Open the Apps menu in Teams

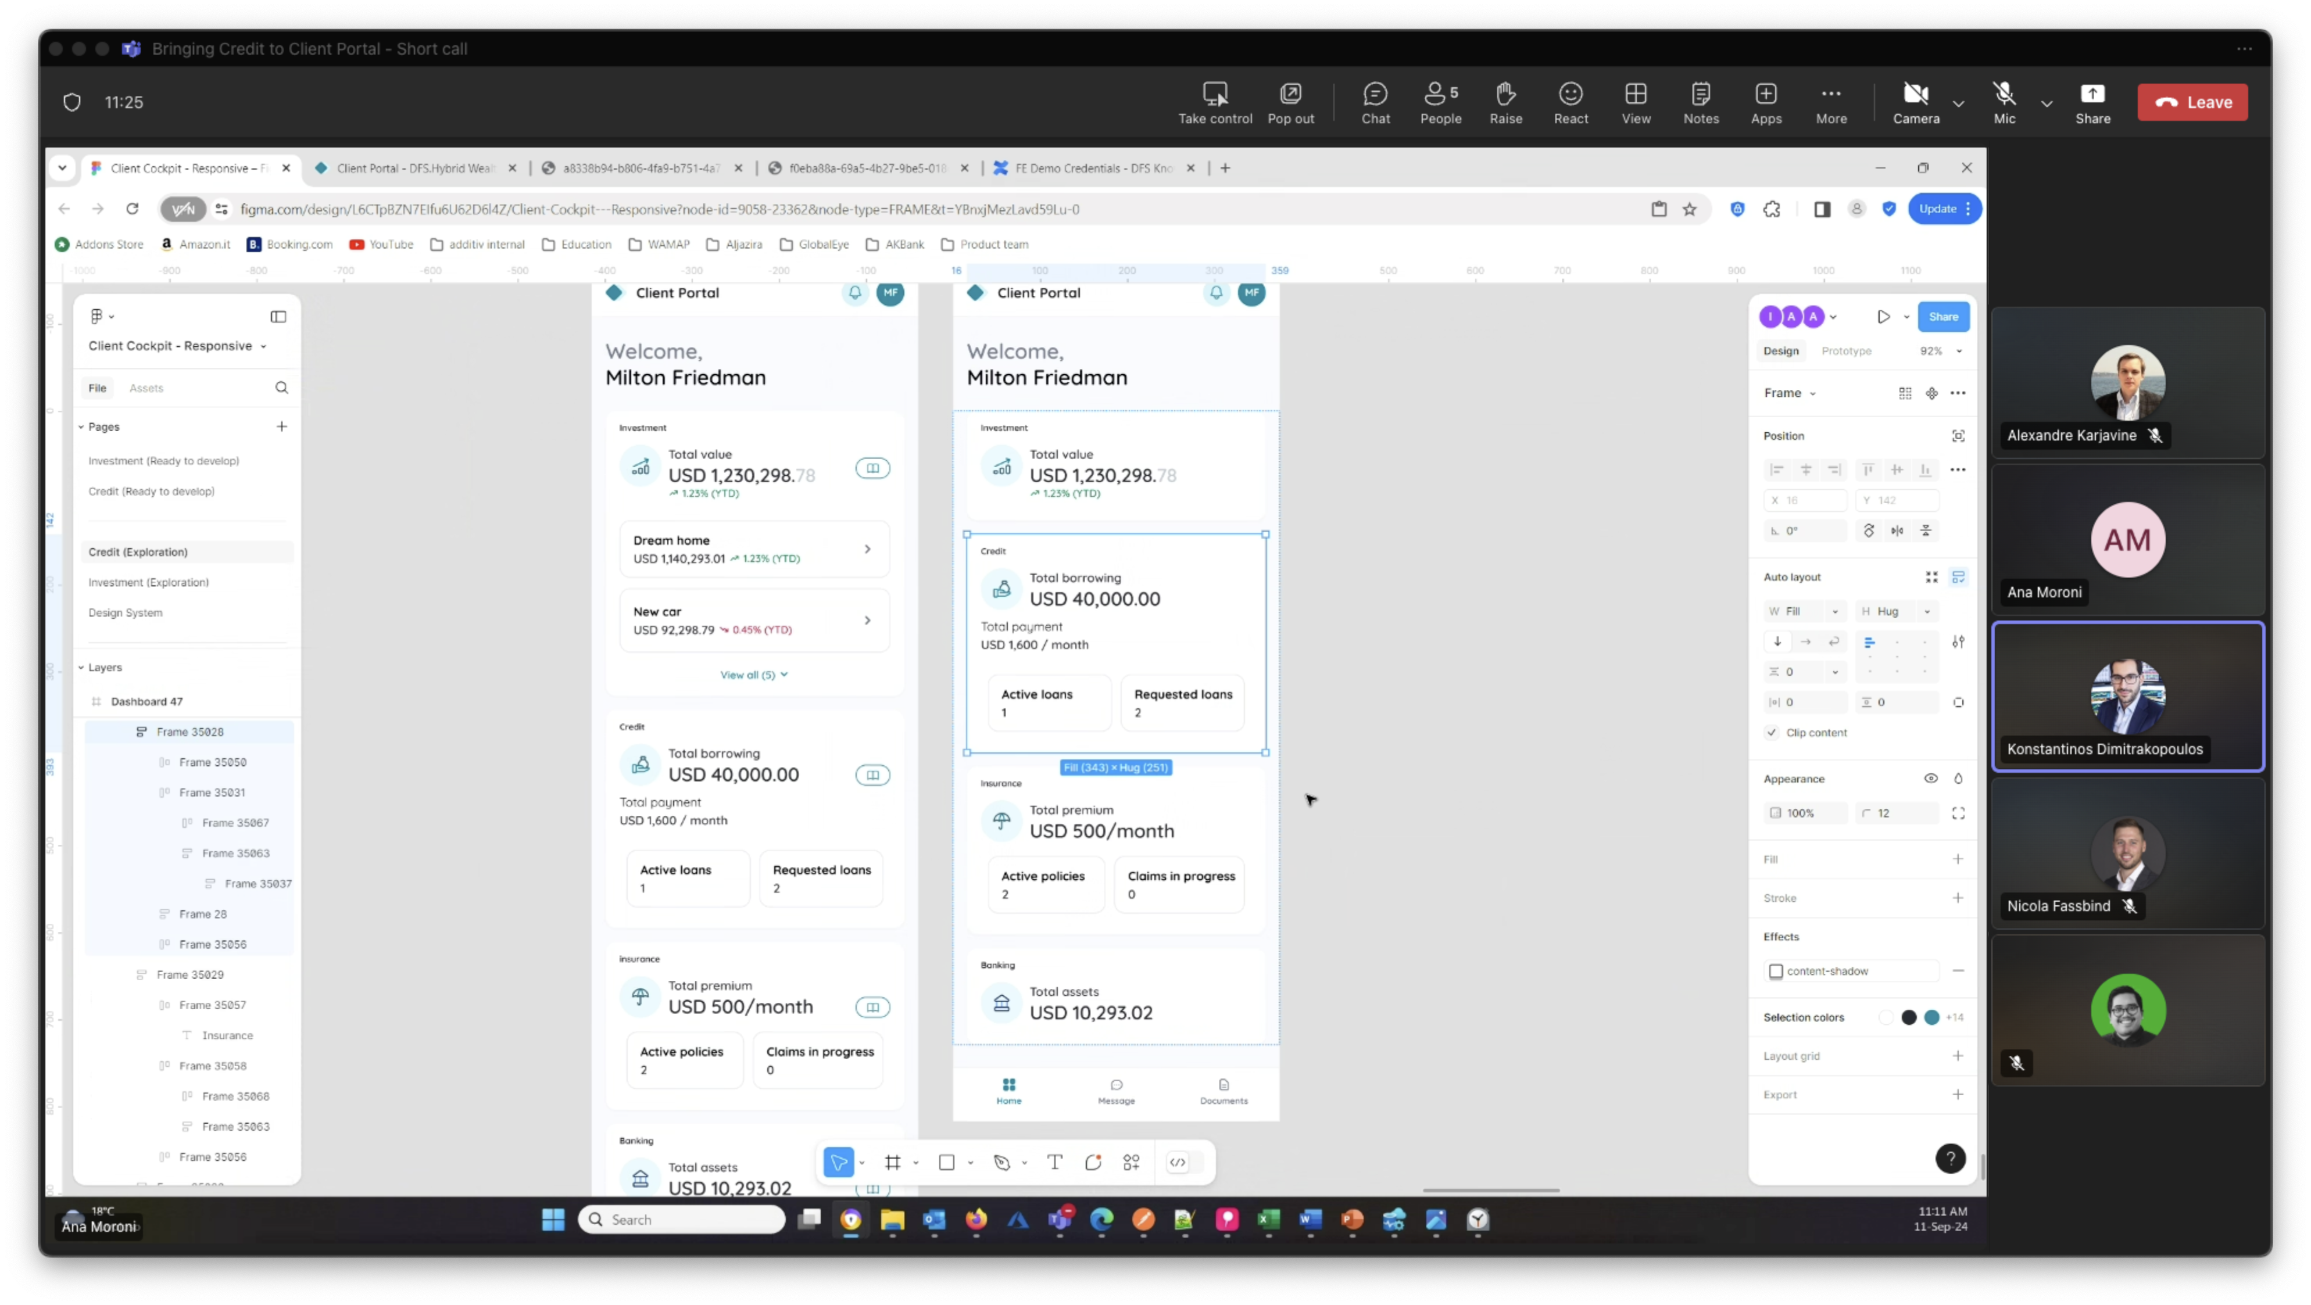click(x=1766, y=102)
